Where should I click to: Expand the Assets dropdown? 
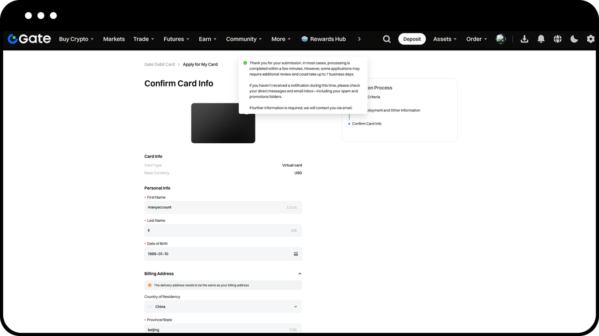pos(445,39)
